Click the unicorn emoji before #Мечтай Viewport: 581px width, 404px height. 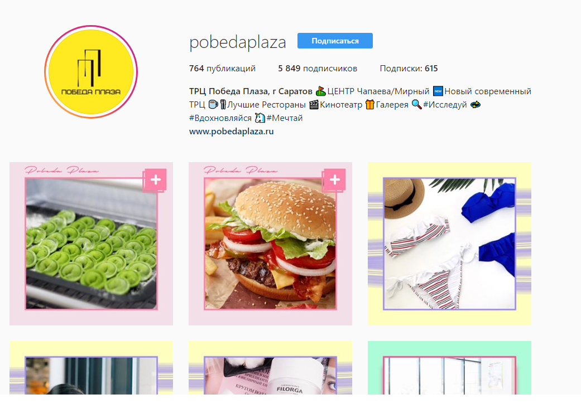pos(260,118)
